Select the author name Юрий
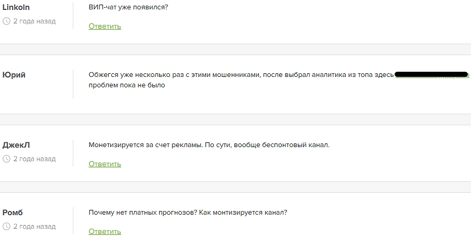471x237 pixels. click(x=14, y=75)
